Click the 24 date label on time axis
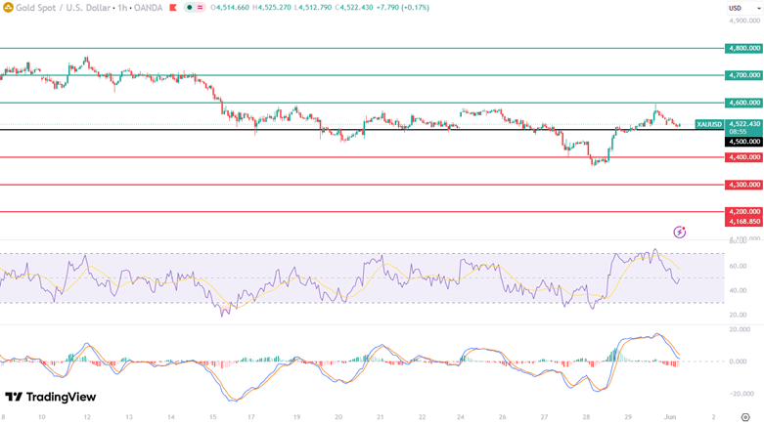This screenshot has height=425, width=764. click(x=461, y=417)
